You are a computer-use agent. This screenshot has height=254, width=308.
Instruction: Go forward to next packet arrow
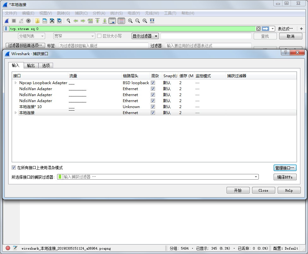(x=83, y=21)
